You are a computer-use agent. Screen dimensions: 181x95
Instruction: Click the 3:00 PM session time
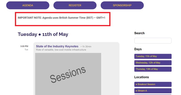[x=24, y=46]
